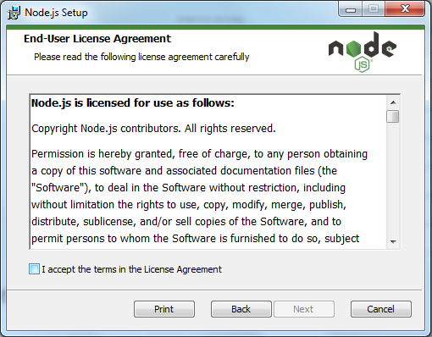Viewport: 432px width, 337px height.
Task: Click the 'Node.js is licensed for use' heading
Action: pyautogui.click(x=133, y=103)
